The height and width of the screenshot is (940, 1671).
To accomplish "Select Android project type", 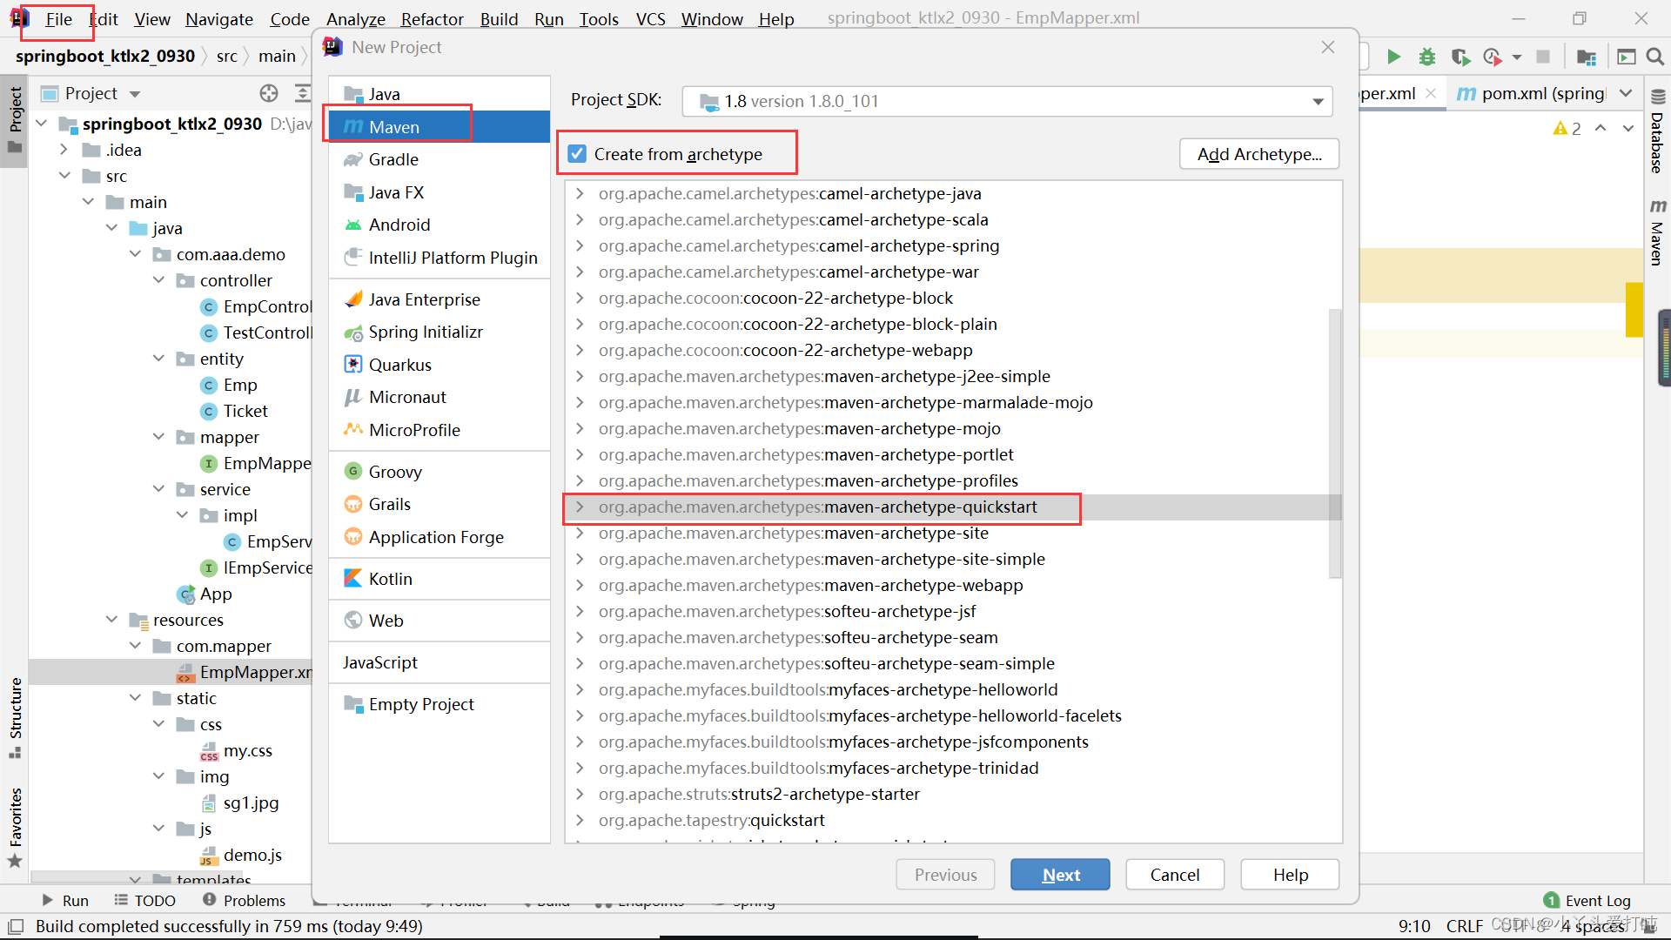I will pos(440,225).
